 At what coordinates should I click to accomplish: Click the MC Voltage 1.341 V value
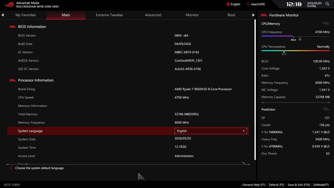[x=324, y=90]
